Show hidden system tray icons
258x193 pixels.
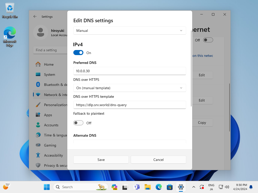point(193,187)
